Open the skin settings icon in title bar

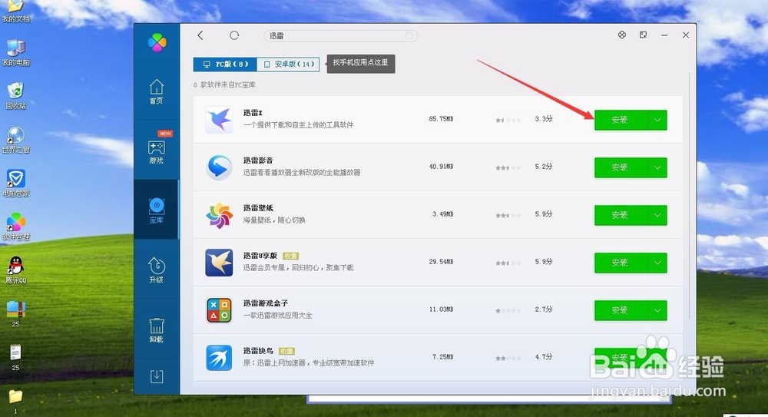[x=621, y=35]
